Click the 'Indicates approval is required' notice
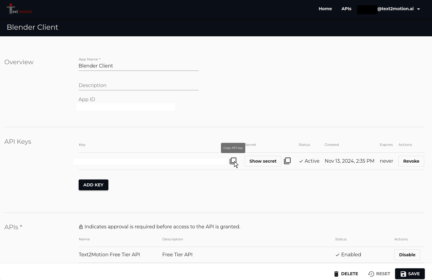 [159, 227]
